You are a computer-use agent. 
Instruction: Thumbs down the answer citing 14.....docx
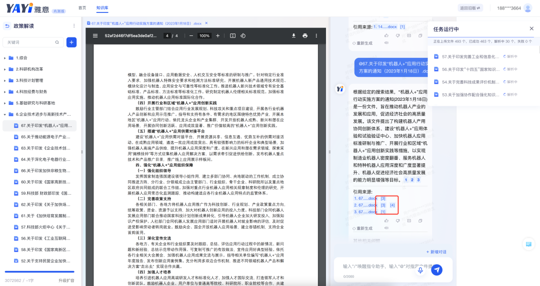[x=398, y=35]
